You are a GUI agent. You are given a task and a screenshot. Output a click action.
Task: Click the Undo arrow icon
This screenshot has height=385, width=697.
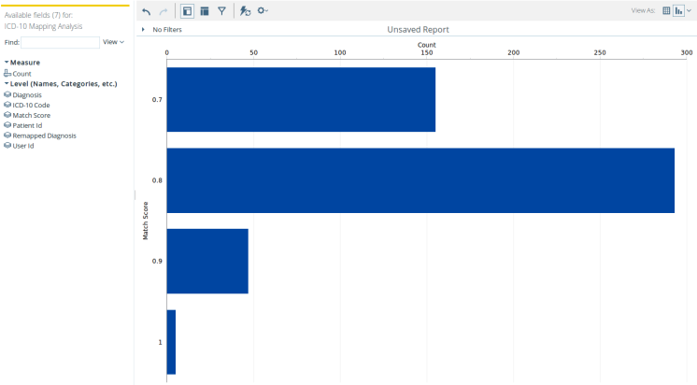click(x=147, y=11)
